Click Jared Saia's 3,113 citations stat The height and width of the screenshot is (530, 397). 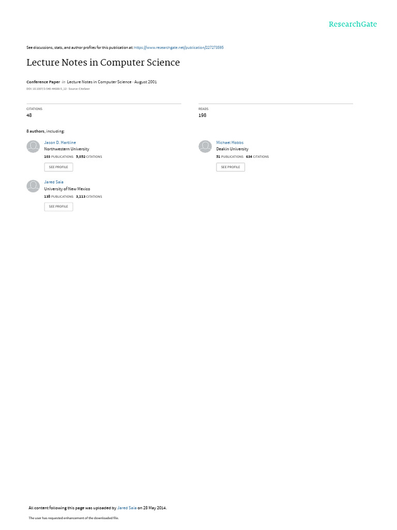(x=89, y=196)
